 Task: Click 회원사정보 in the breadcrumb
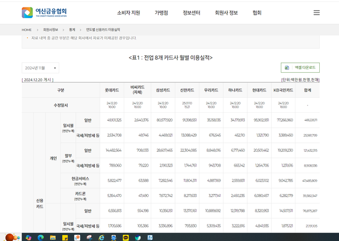(x=51, y=30)
